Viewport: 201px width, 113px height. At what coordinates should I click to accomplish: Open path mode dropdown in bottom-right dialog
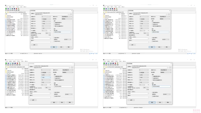[166, 72]
